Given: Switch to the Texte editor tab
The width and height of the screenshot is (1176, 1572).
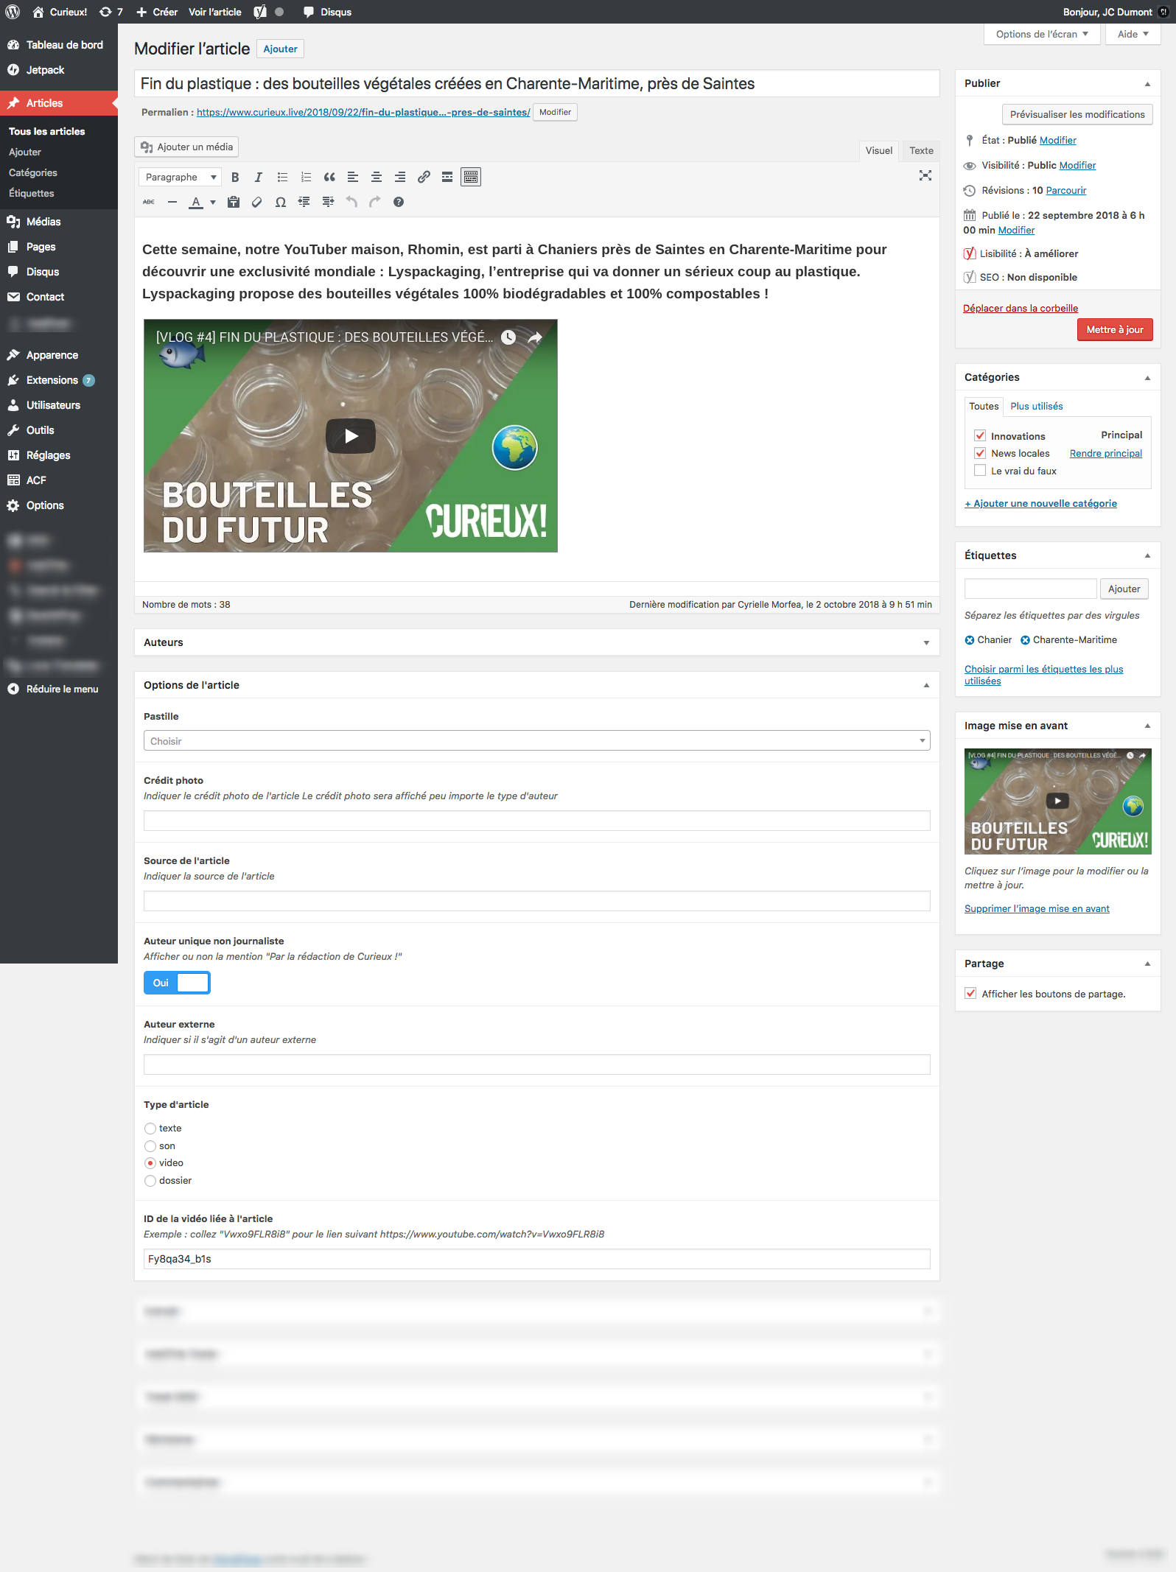Looking at the screenshot, I should [920, 151].
